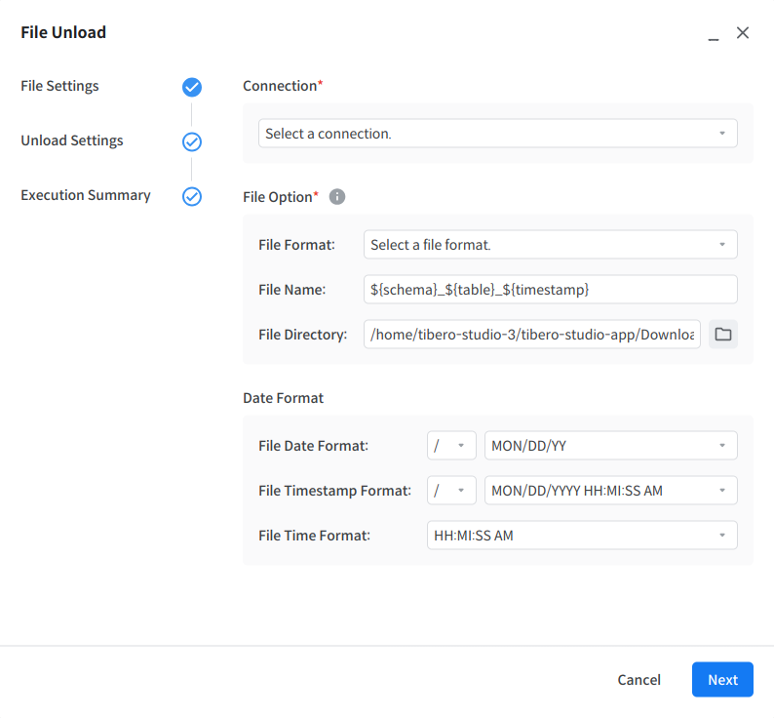This screenshot has height=718, width=774.
Task: Expand the MON/DD/YYYY HH:MI:SS AM timestamp dropdown
Action: 610,491
